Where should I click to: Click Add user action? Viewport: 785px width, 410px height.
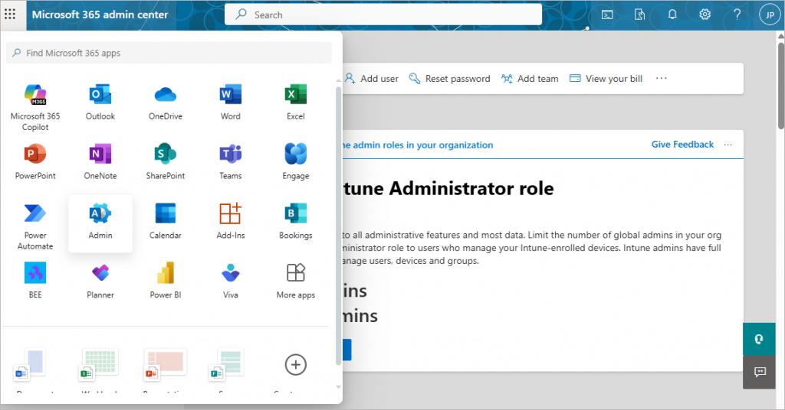[372, 78]
